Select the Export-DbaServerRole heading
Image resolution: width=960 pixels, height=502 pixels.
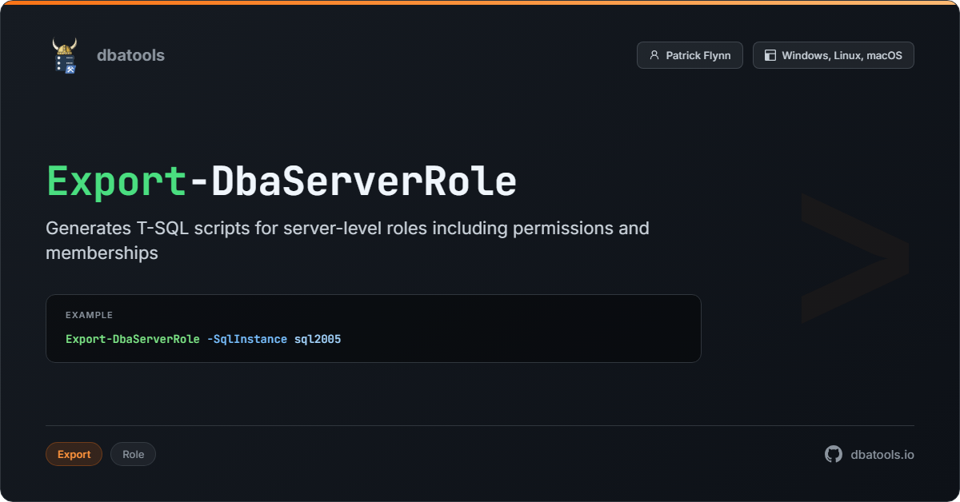(x=282, y=181)
